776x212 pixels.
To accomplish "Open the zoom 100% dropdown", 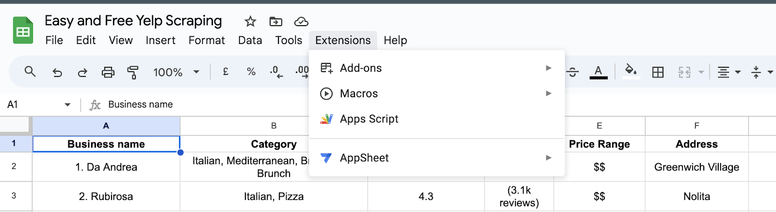I will [176, 72].
